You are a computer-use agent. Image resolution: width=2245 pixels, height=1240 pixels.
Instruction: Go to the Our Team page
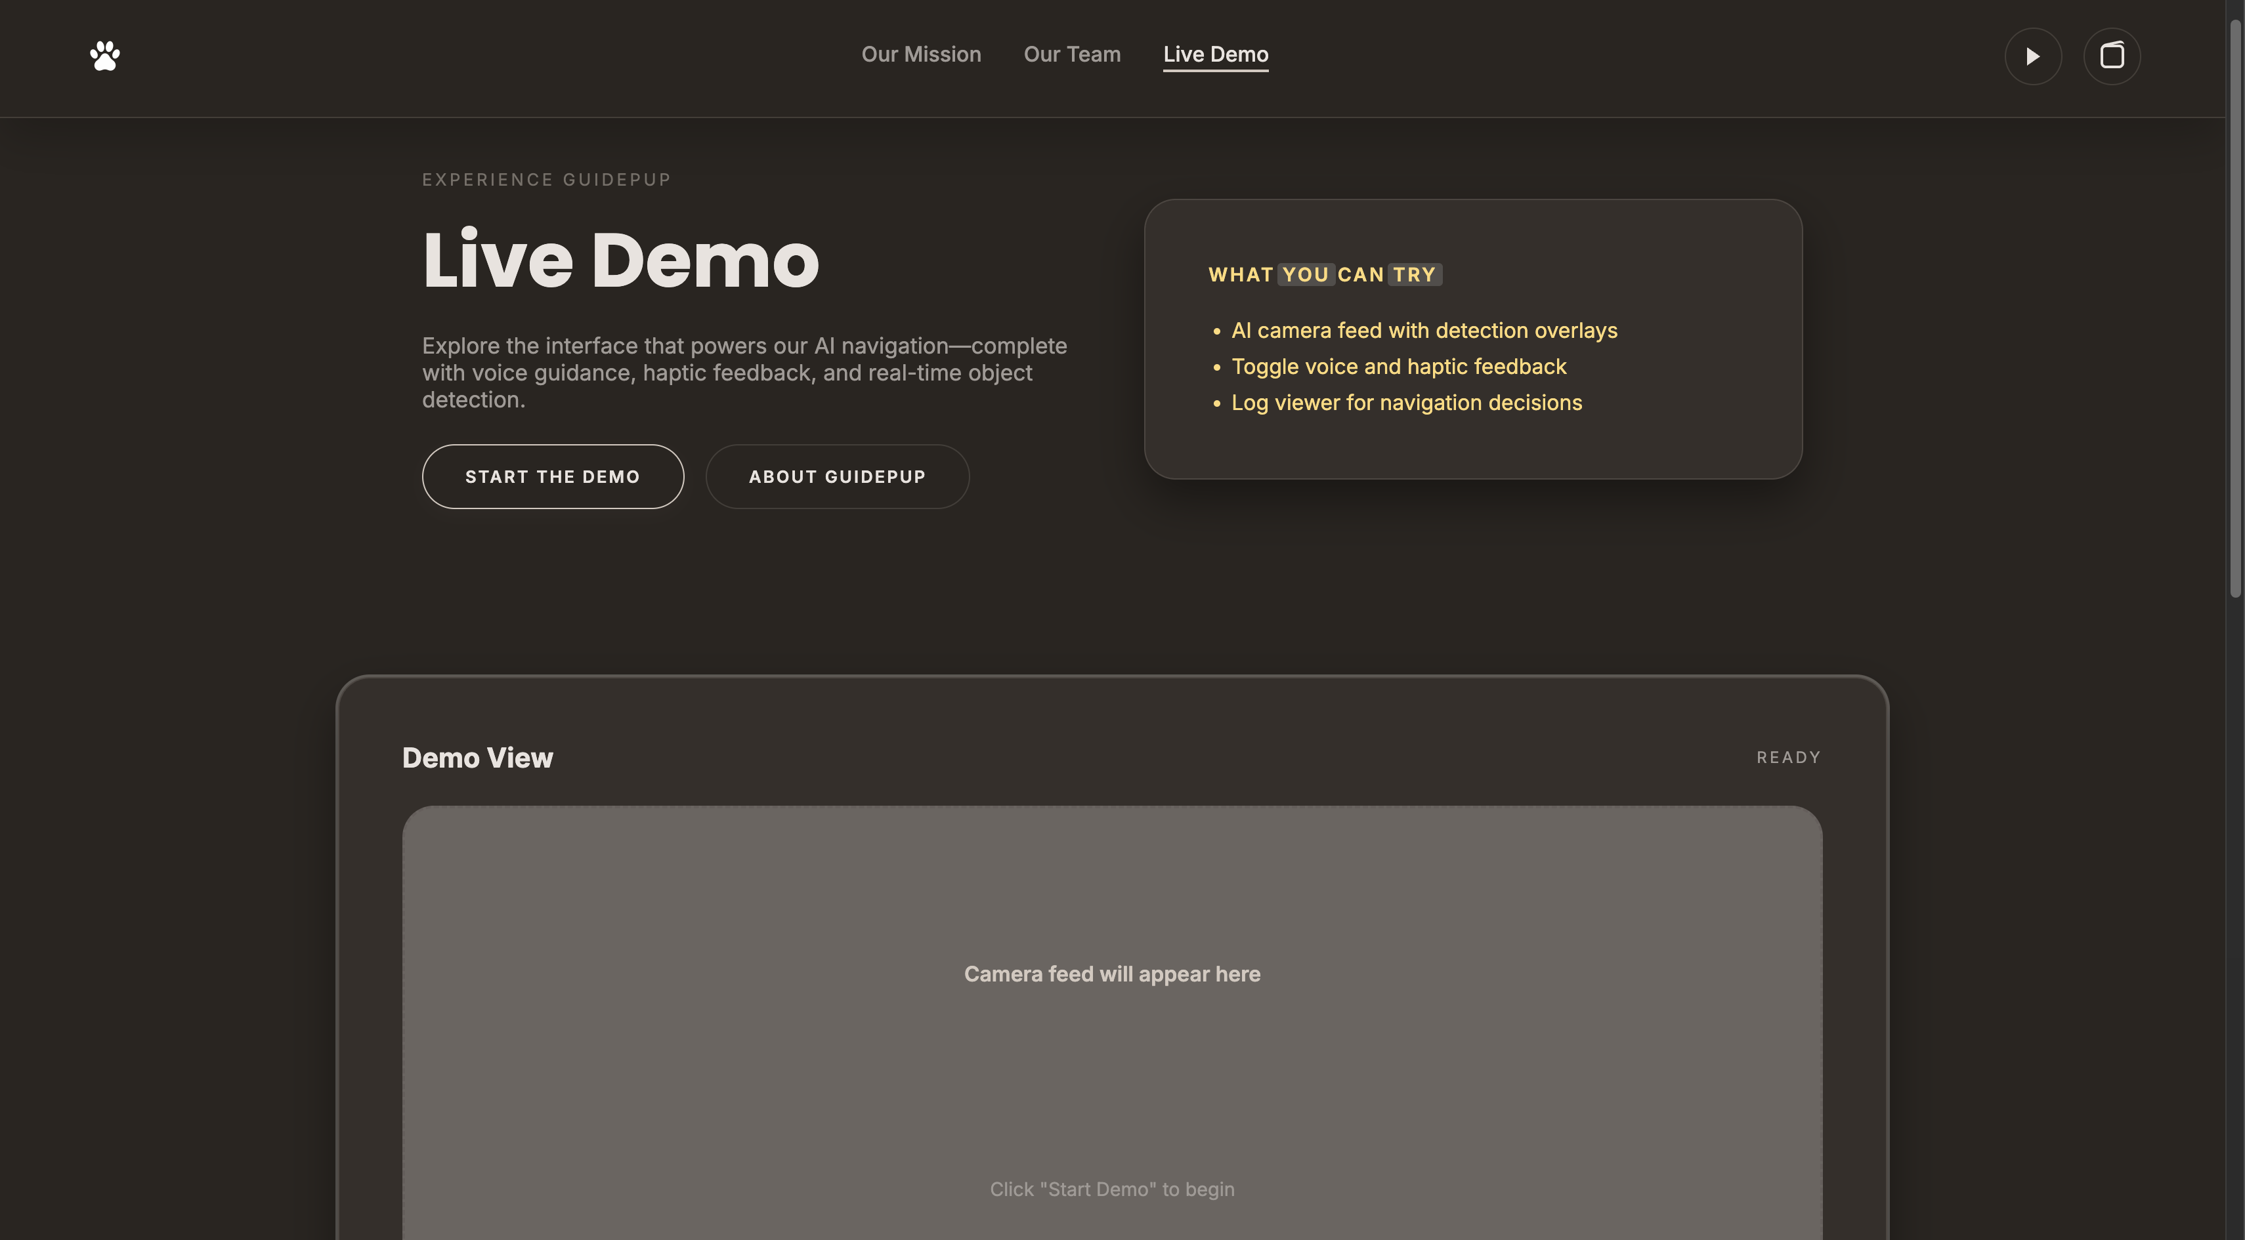point(1071,54)
